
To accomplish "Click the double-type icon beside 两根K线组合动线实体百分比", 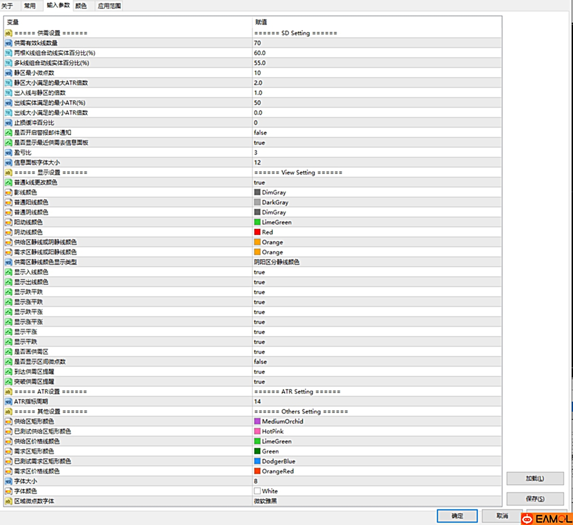I will pos(9,53).
